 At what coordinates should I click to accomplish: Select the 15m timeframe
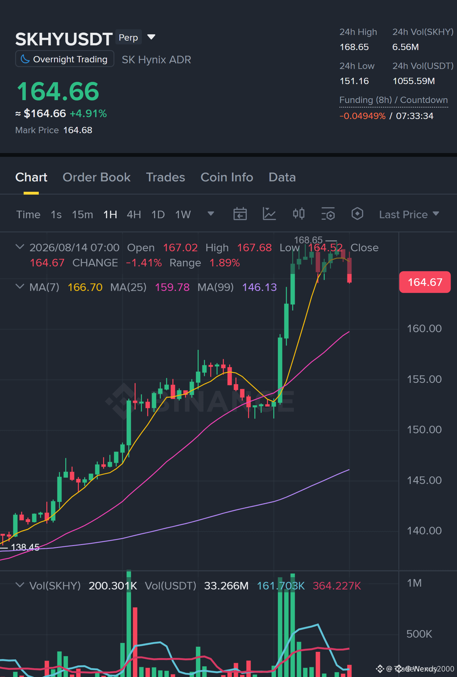coord(83,214)
